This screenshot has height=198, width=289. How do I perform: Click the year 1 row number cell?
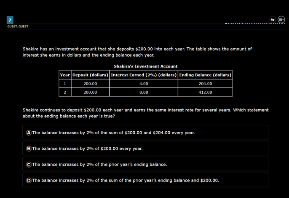(65, 84)
